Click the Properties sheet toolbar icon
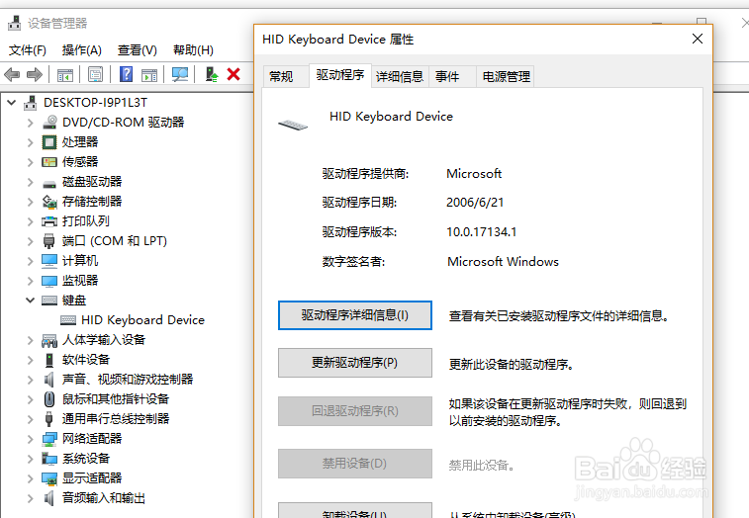Viewport: 749px width, 518px height. point(96,74)
